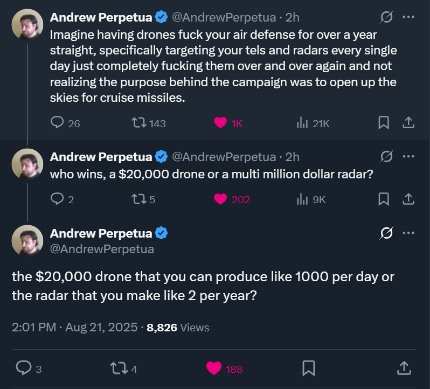This screenshot has width=430, height=389.
Task: Reply to the main tweet with 3 replies
Action: pos(24,369)
